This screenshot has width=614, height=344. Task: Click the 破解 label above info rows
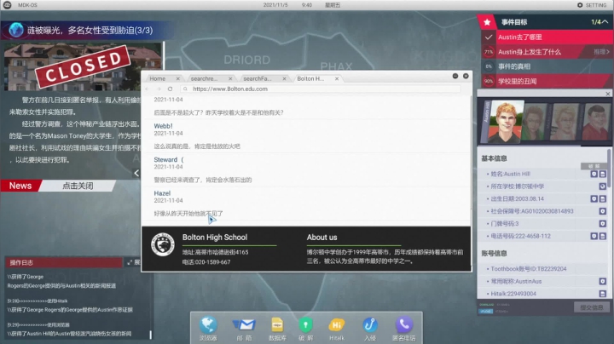point(594,166)
